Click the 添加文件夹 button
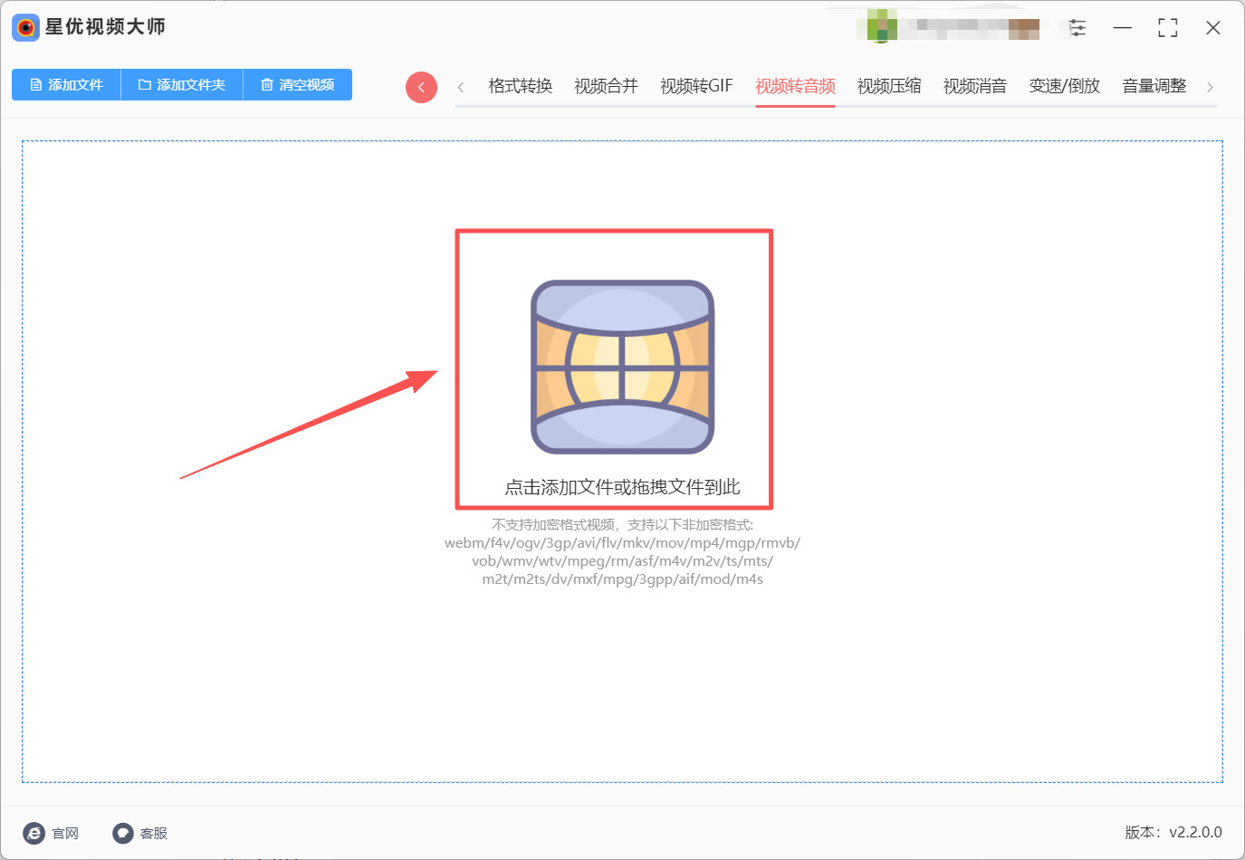This screenshot has height=860, width=1245. point(182,84)
